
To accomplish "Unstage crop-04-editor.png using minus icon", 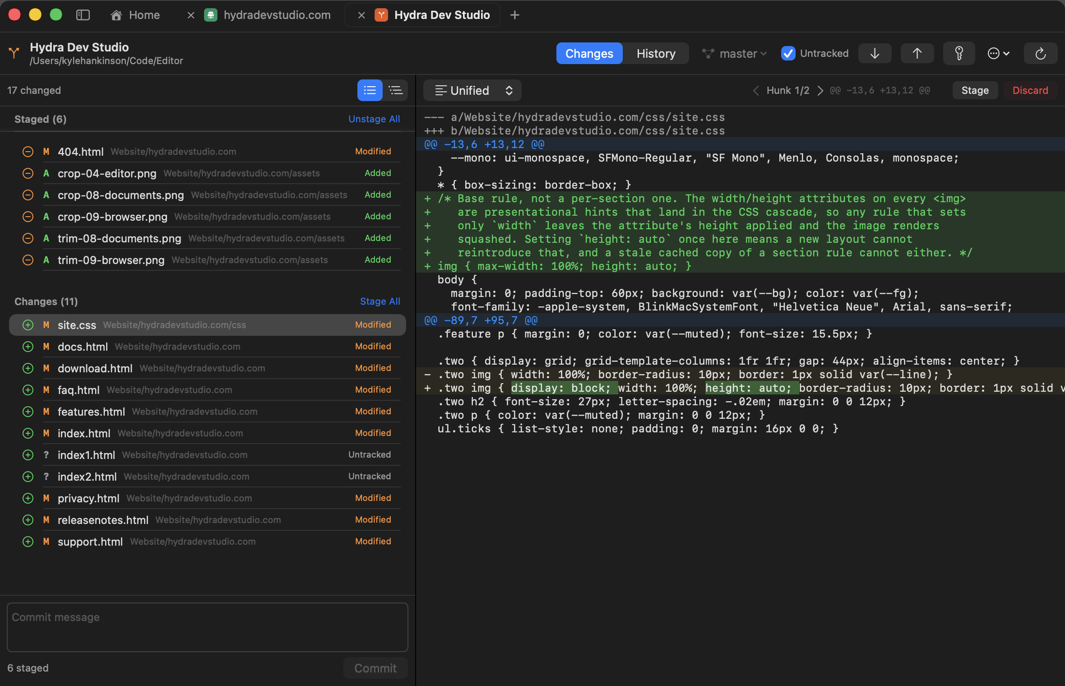I will click(x=28, y=173).
